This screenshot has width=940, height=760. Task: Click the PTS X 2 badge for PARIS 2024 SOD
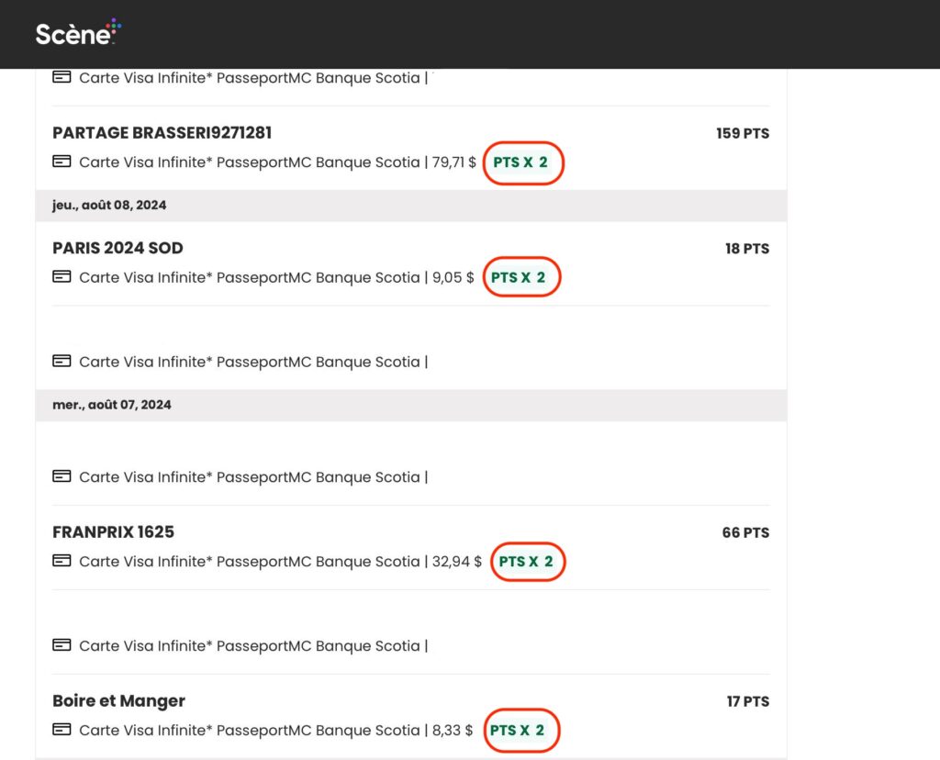(x=519, y=277)
